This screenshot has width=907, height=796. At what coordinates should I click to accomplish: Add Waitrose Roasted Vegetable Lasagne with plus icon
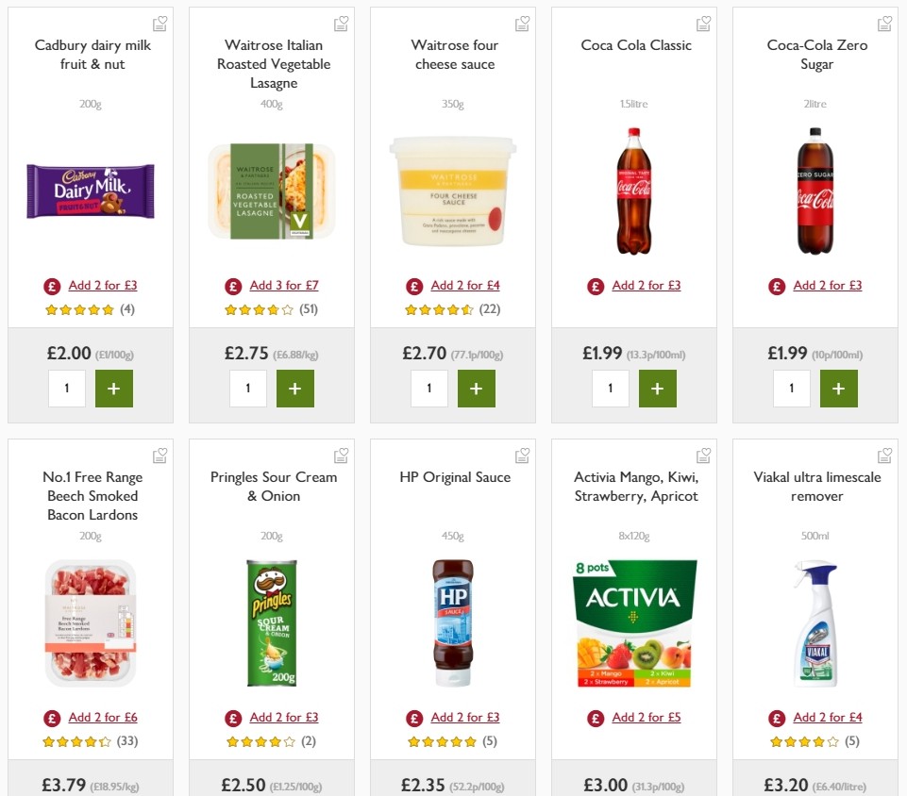click(295, 388)
